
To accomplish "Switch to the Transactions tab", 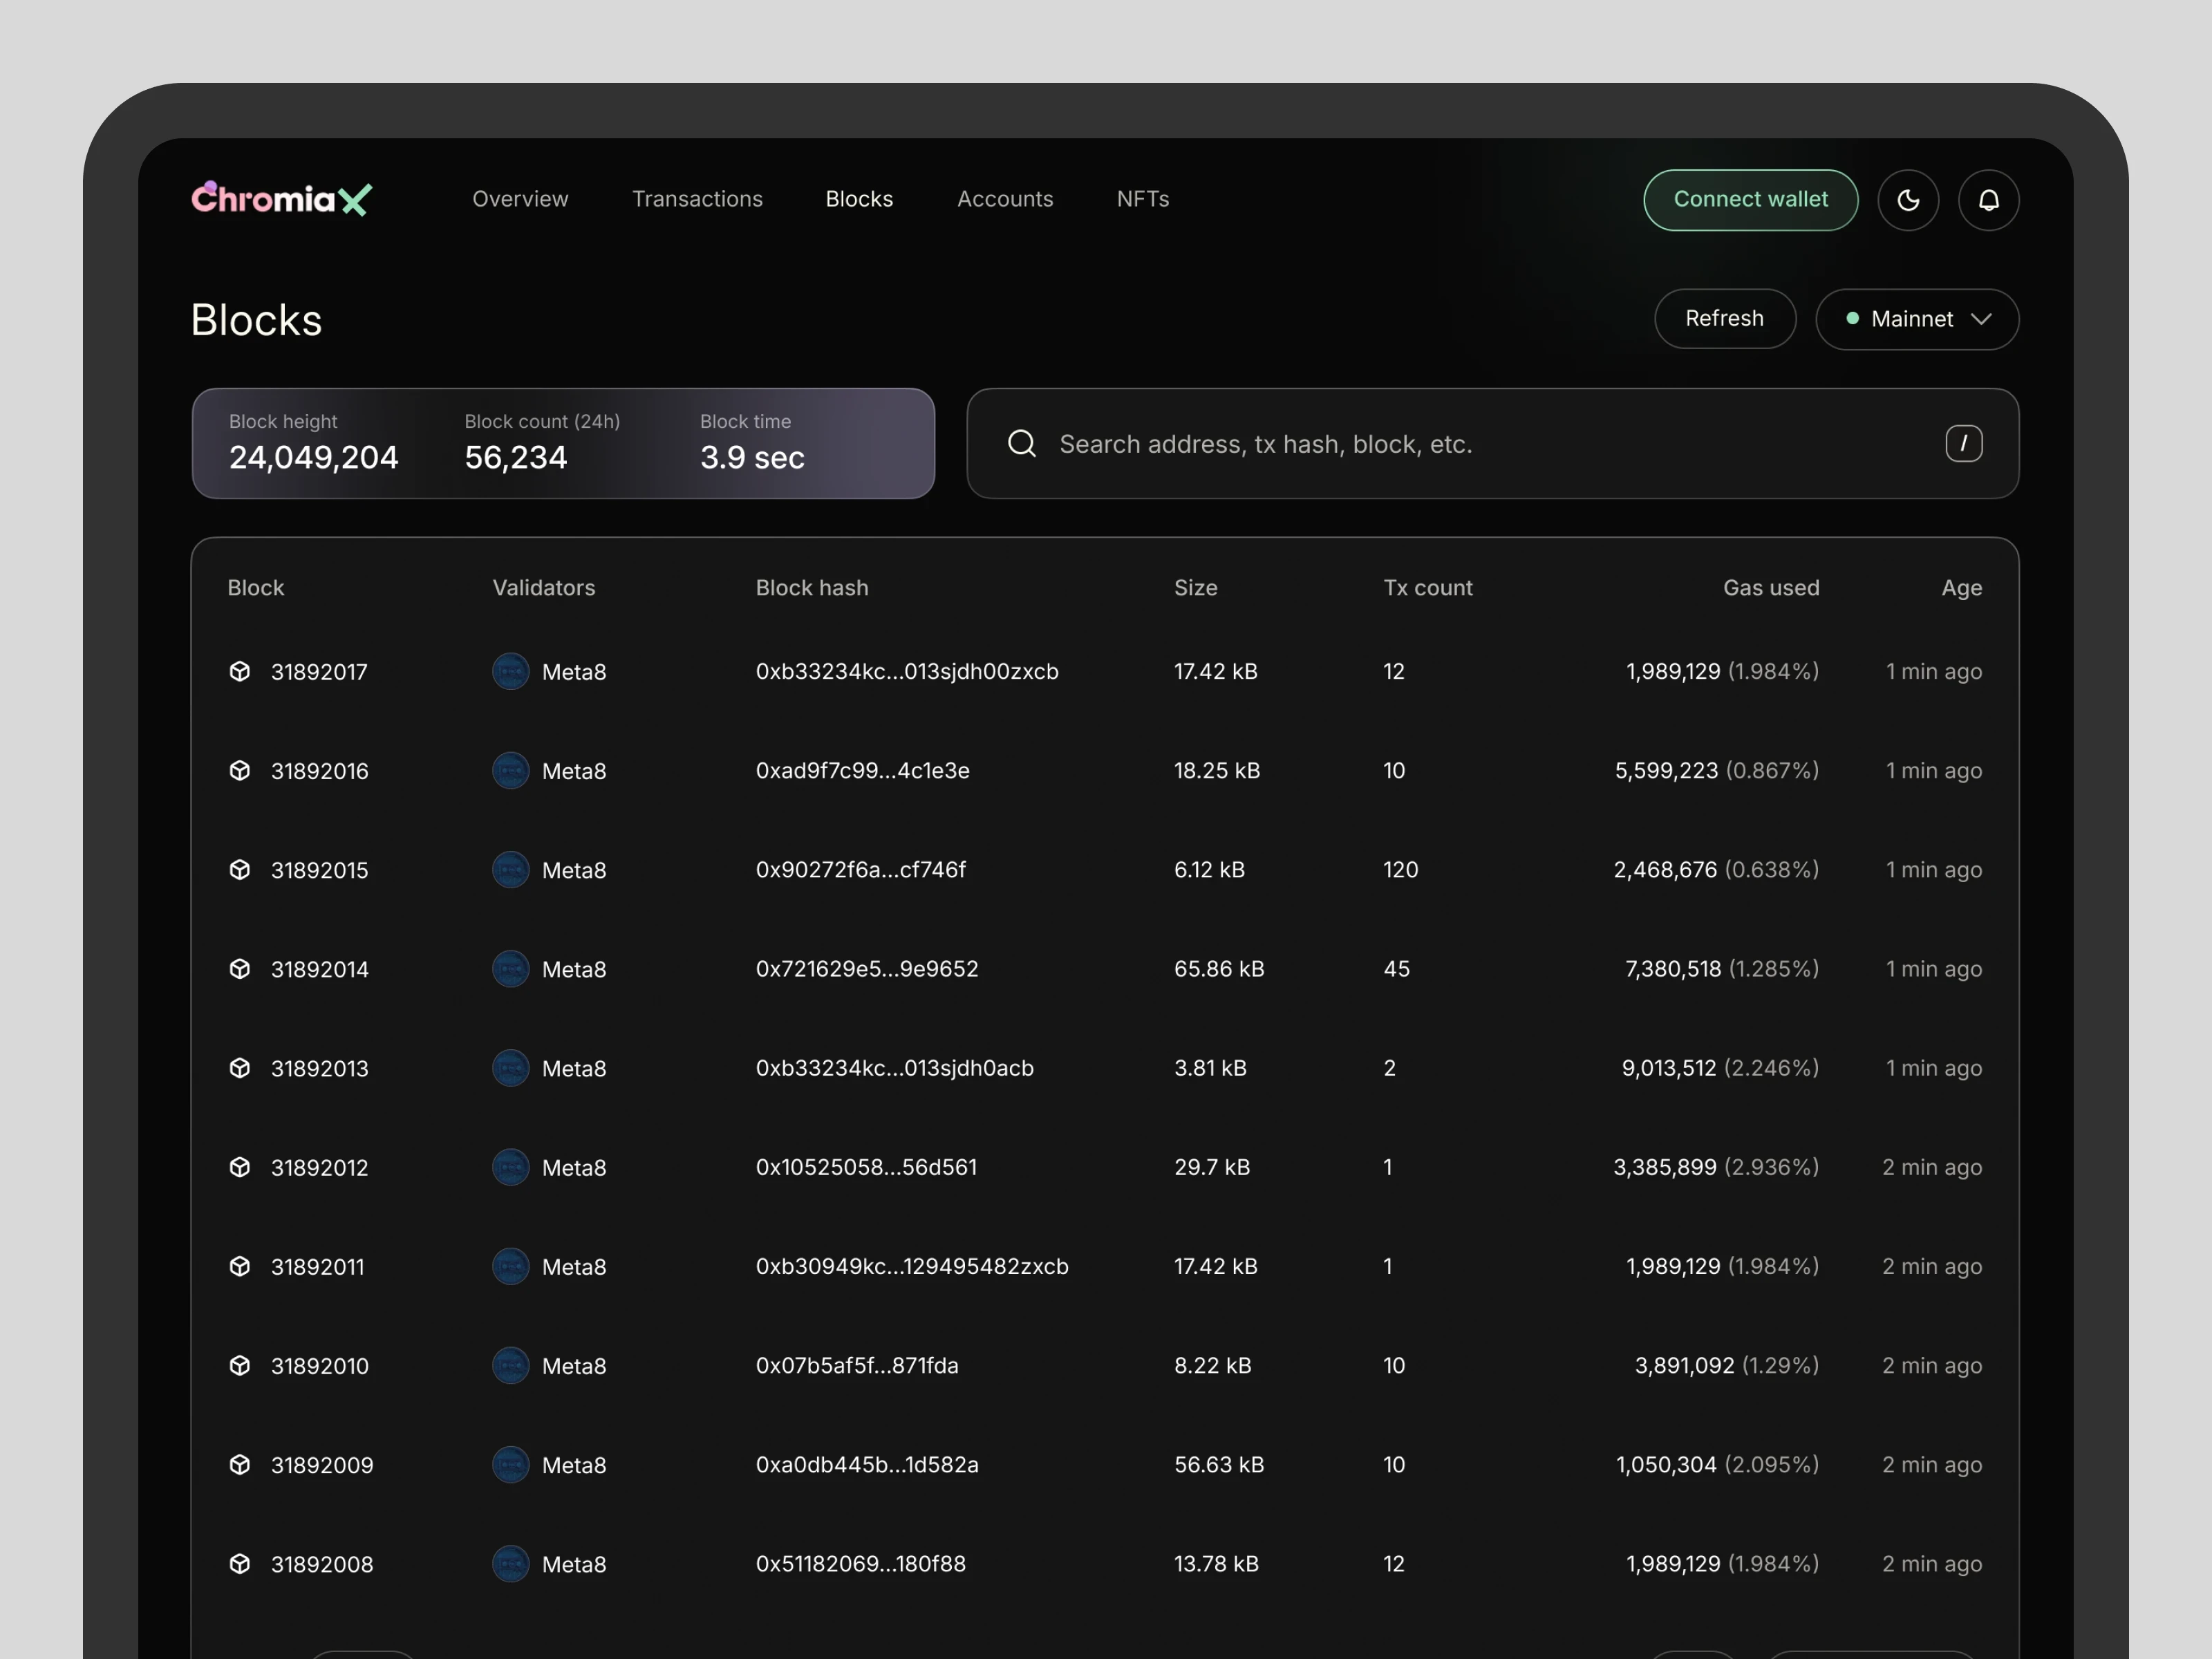I will [x=697, y=199].
